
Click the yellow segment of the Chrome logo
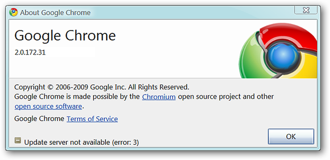pyautogui.click(x=303, y=67)
